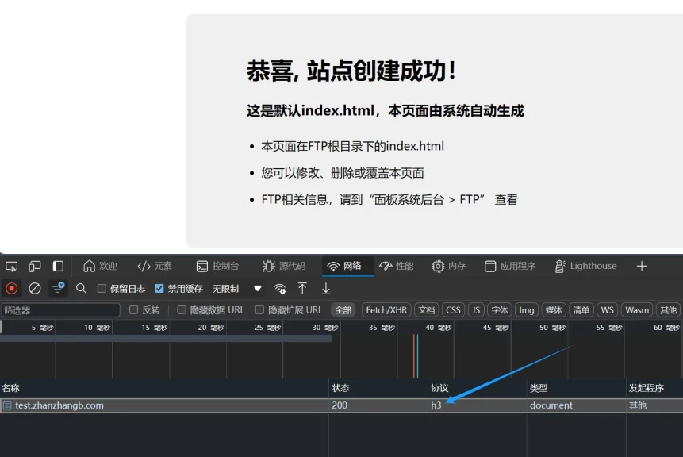Screen dimensions: 683x457
Task: Toggle the device toolbar icon
Action: pyautogui.click(x=34, y=266)
